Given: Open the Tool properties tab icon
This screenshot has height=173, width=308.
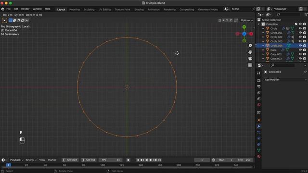Looking at the screenshot, I should [259, 73].
